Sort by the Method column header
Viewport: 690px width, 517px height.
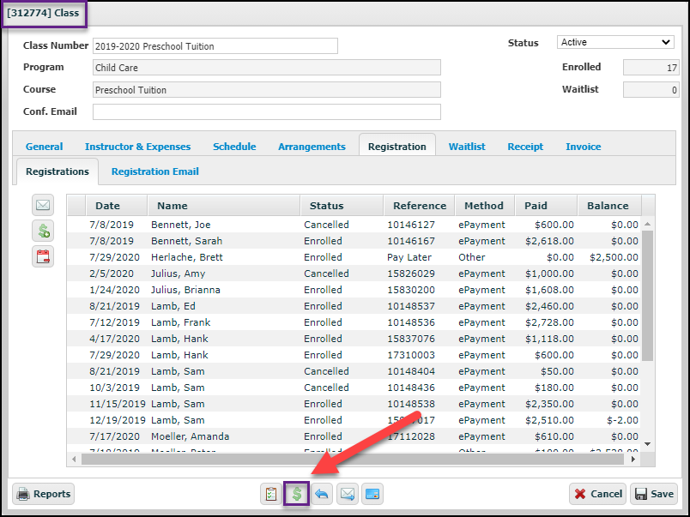tap(485, 205)
